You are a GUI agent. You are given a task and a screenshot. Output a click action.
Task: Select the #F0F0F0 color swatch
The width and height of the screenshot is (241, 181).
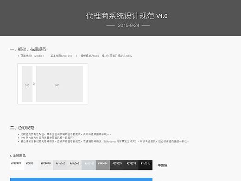(46, 165)
